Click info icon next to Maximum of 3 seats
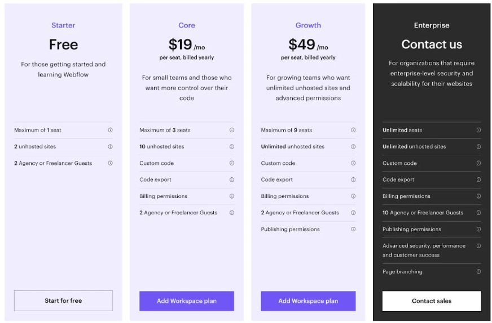This screenshot has height=323, width=492. 231,130
